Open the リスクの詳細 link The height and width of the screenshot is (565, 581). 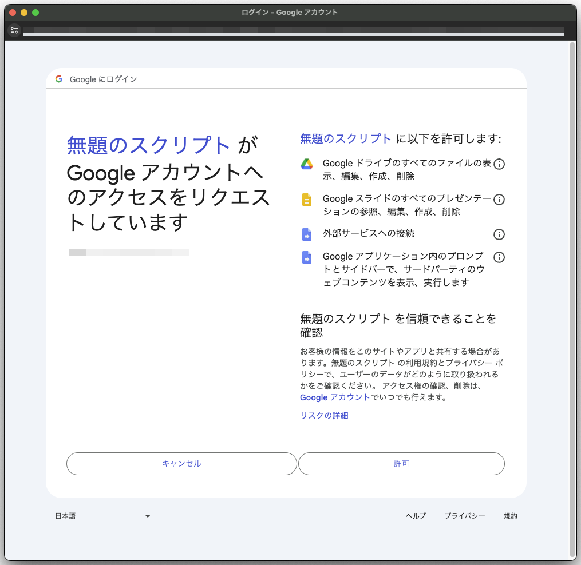pos(324,416)
